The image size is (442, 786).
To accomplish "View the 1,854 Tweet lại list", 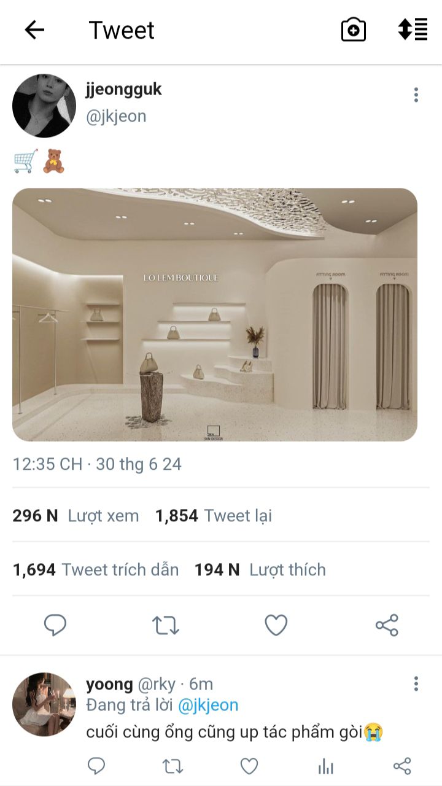I will click(214, 516).
